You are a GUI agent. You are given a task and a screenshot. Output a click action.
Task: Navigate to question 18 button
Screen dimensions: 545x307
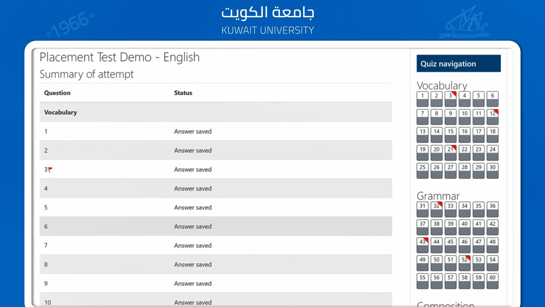[x=493, y=135]
